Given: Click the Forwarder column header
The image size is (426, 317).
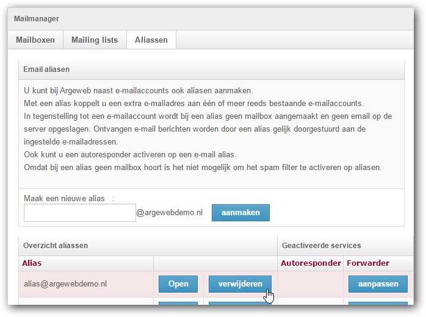Looking at the screenshot, I should pos(368,263).
